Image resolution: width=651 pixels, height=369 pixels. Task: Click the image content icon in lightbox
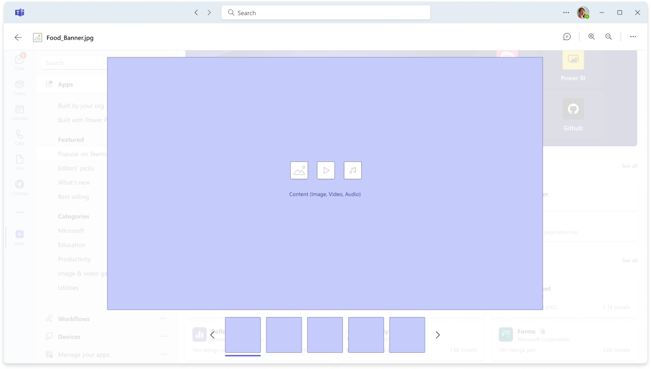pos(299,170)
